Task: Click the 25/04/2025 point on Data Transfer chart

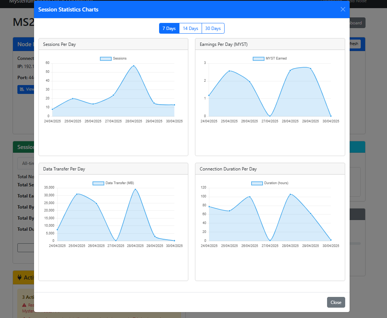Action: point(77,194)
